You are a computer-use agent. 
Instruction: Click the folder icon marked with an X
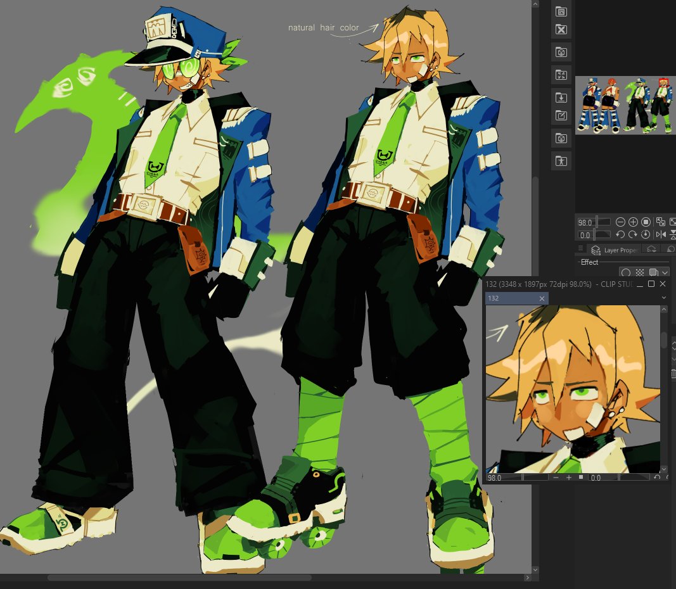(x=561, y=29)
